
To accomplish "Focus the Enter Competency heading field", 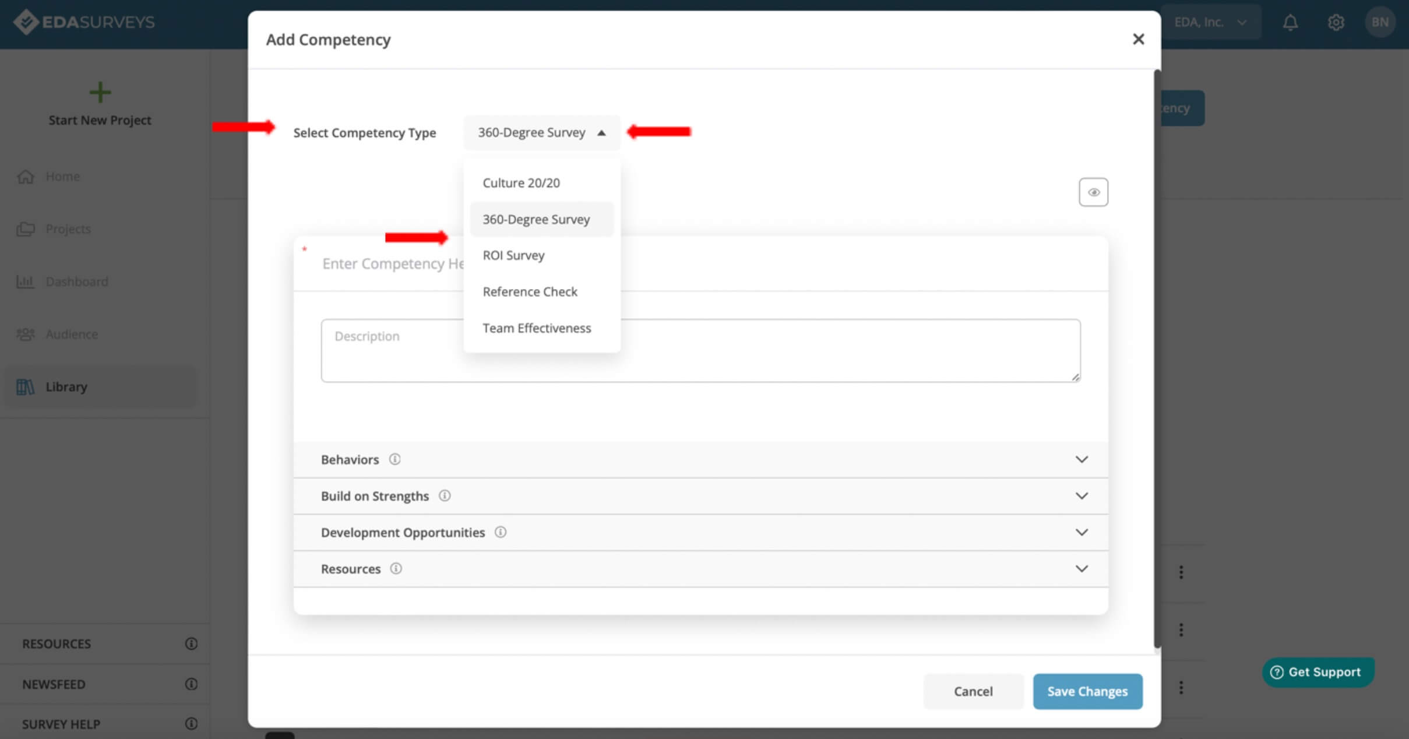I will [700, 263].
